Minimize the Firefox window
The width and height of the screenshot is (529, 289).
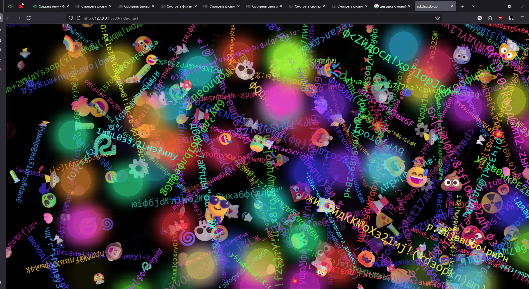click(x=497, y=6)
